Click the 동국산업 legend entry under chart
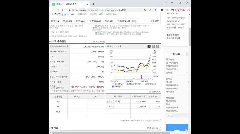Viewport: 240px width, 134px height. tap(117, 84)
